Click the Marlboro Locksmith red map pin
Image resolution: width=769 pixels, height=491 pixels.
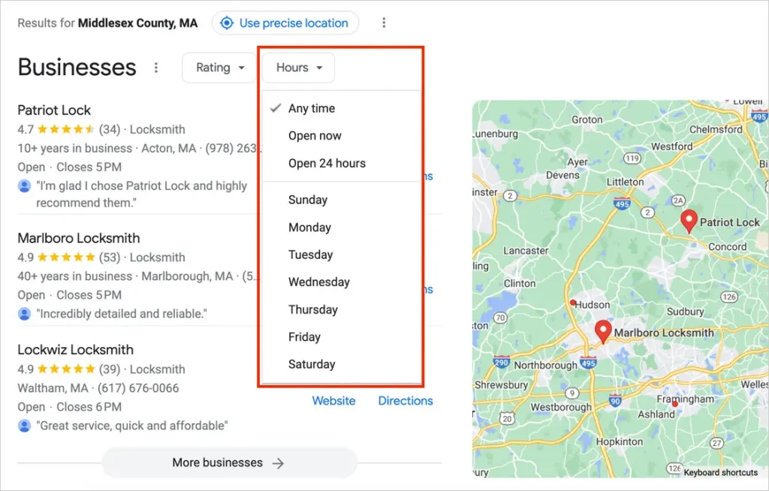(x=603, y=332)
